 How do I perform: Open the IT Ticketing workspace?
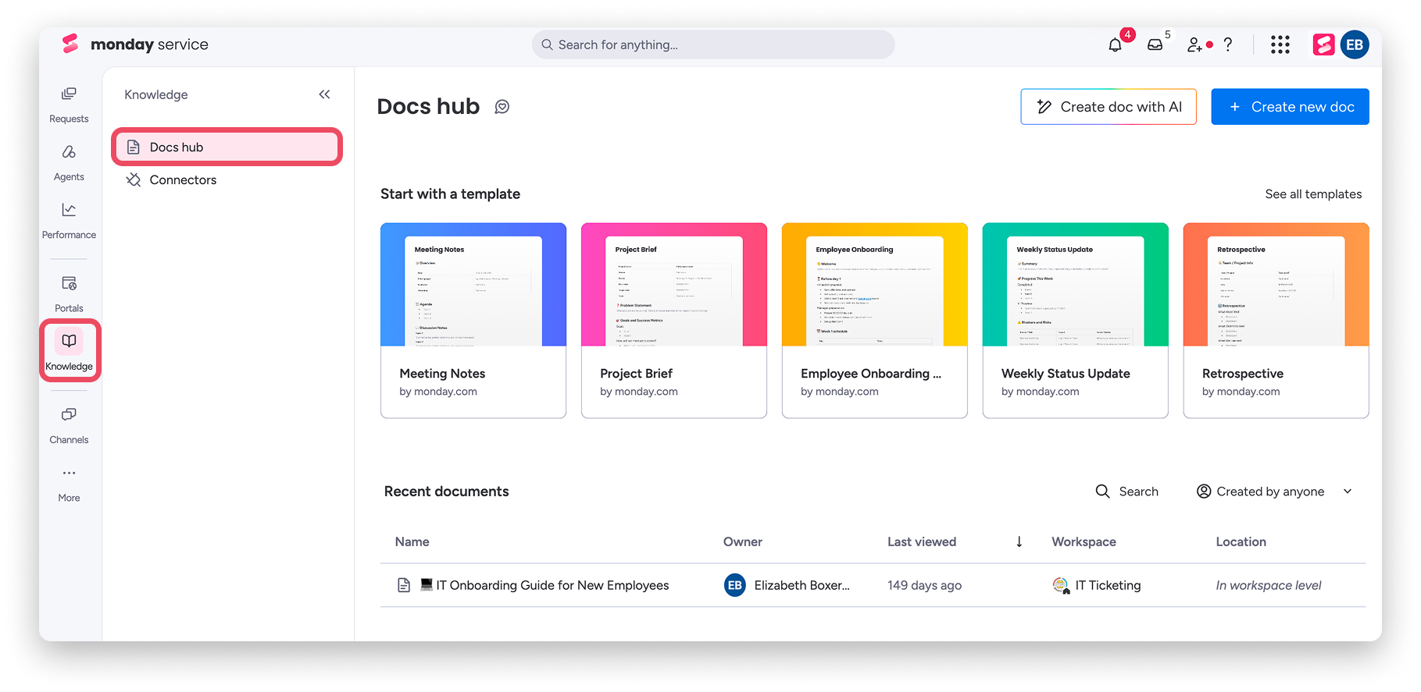1108,585
